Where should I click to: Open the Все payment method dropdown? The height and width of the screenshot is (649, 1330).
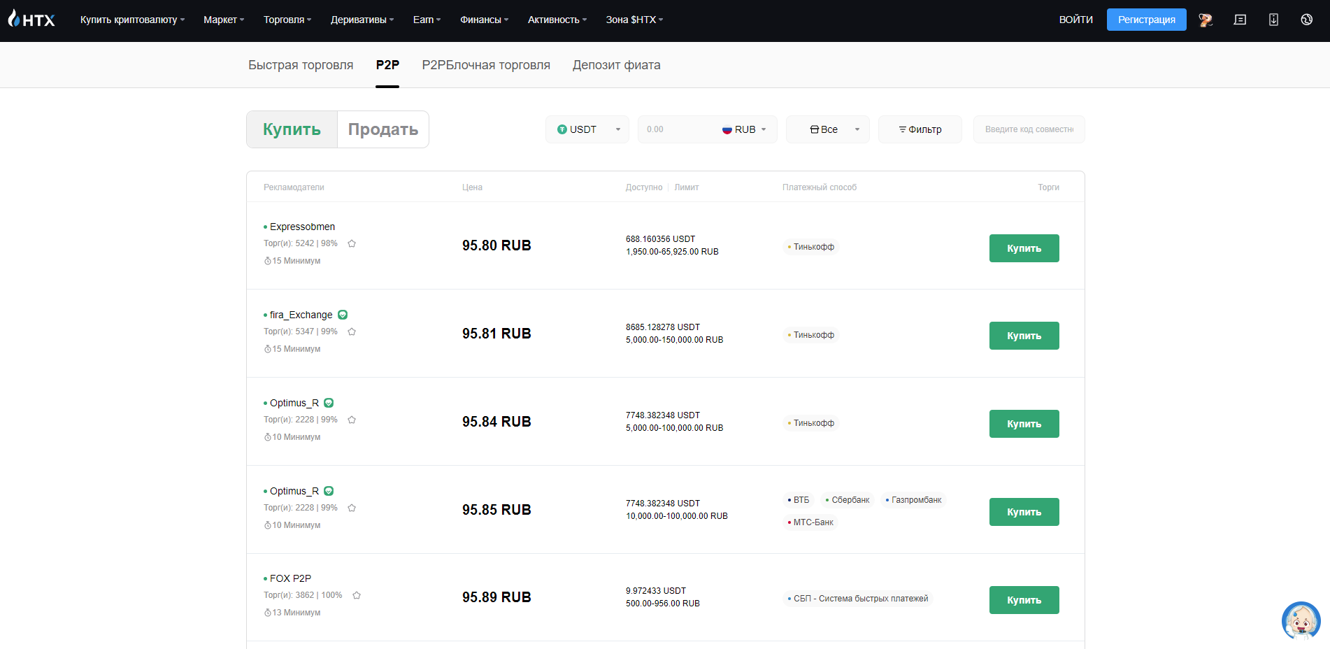point(828,129)
